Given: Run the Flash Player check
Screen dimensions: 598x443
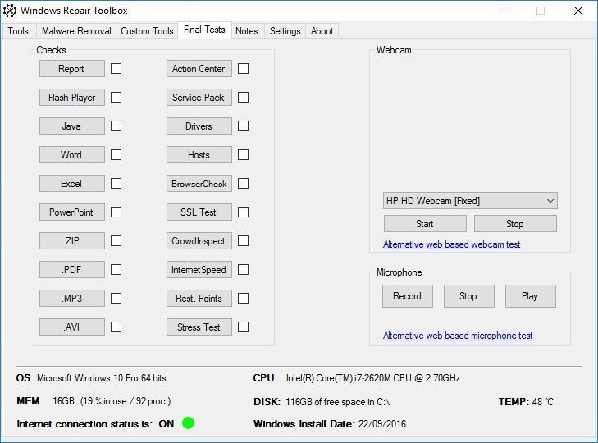Looking at the screenshot, I should tap(71, 98).
